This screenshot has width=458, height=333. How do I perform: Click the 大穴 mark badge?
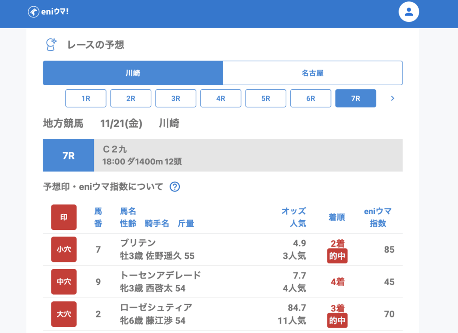tap(64, 314)
